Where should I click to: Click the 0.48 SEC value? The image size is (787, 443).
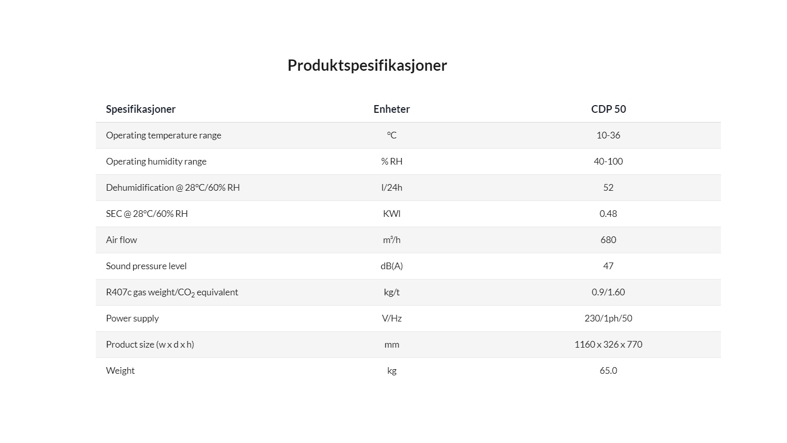(x=608, y=214)
